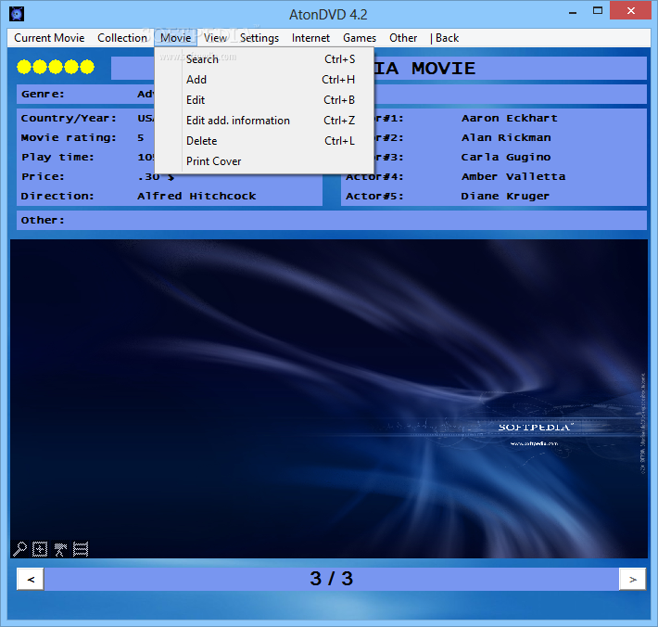Go to the next movie with > button
658x627 pixels.
[x=632, y=579]
